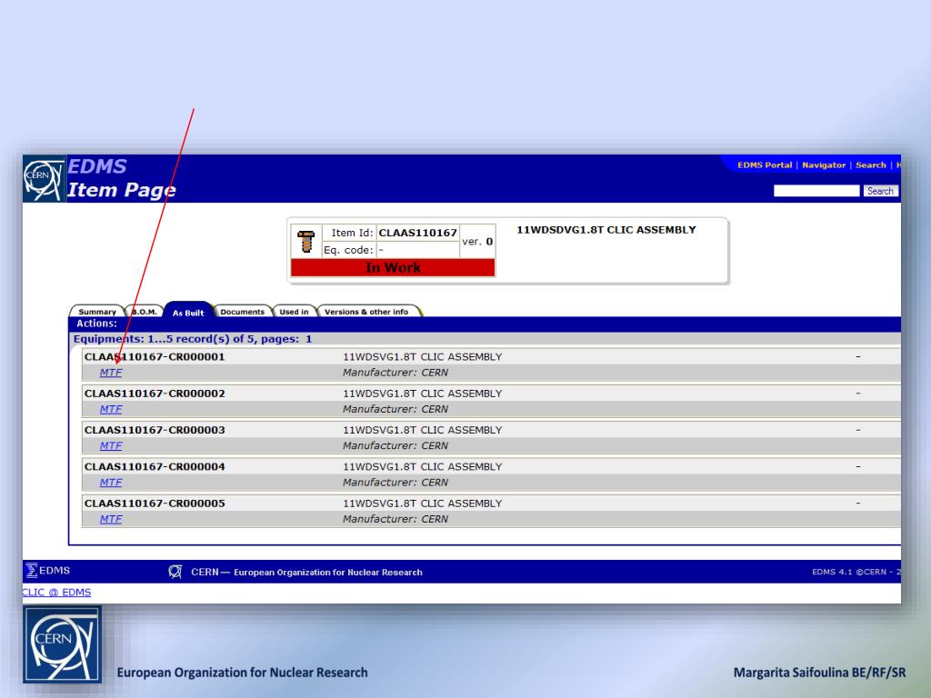Open MTF link for CLAAS110167-CR000004

(x=110, y=483)
